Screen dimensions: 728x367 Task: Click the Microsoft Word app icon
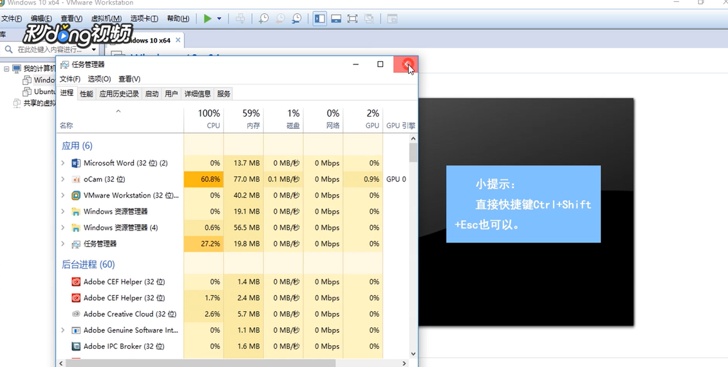76,163
